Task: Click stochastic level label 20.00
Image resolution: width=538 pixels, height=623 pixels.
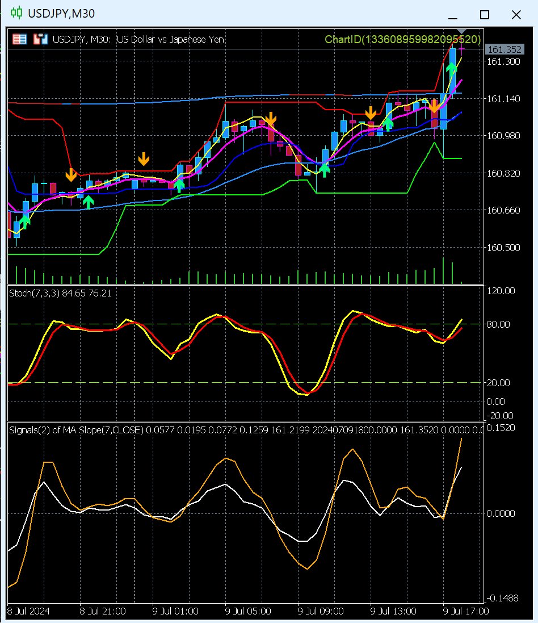Action: [498, 383]
